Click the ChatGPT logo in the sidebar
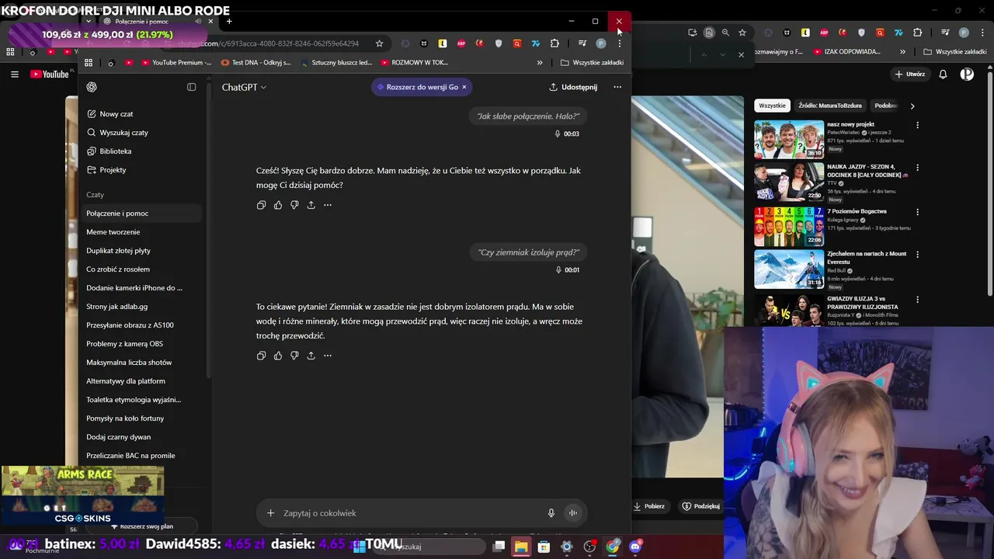 [92, 87]
